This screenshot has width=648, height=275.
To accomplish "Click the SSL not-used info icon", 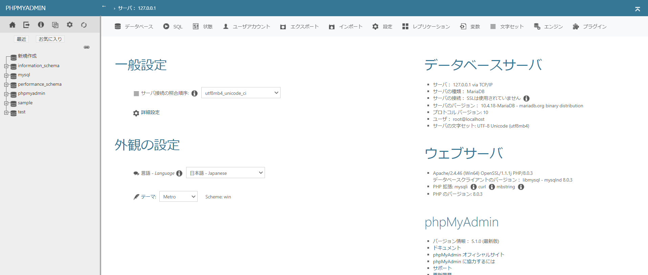I will (x=527, y=99).
